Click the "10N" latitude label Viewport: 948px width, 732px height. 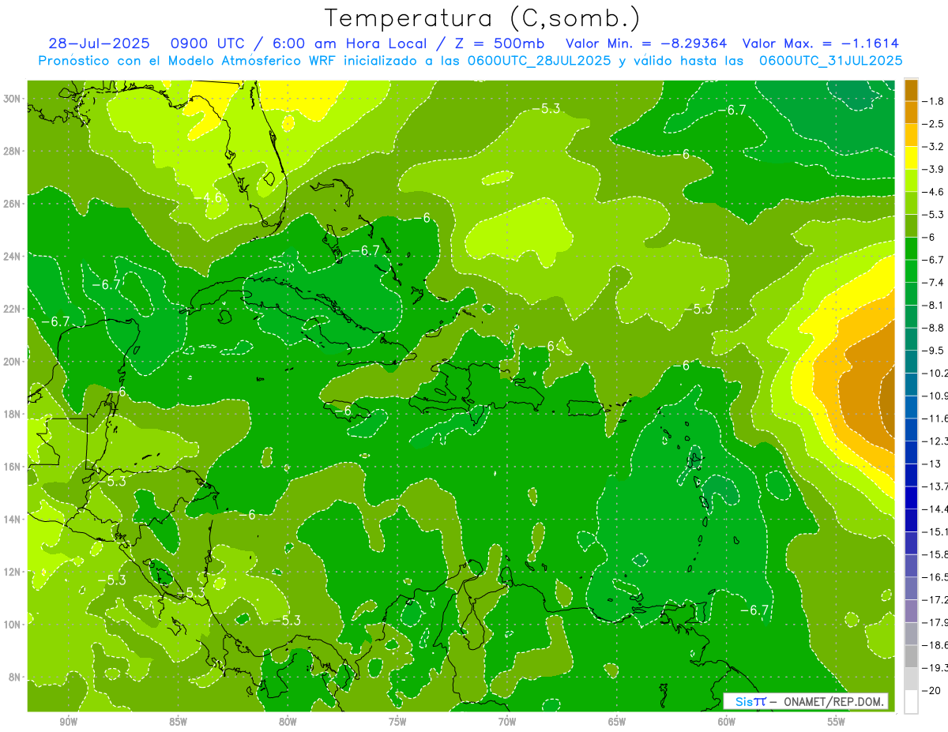(13, 625)
